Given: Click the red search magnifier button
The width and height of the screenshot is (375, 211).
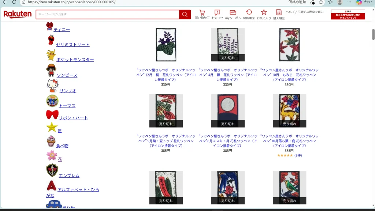Looking at the screenshot, I should coord(185,14).
